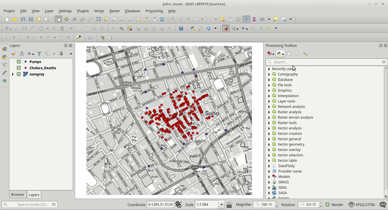The height and width of the screenshot is (210, 388).
Task: Select the Zoom In magnifier tool
Action: (74, 19)
